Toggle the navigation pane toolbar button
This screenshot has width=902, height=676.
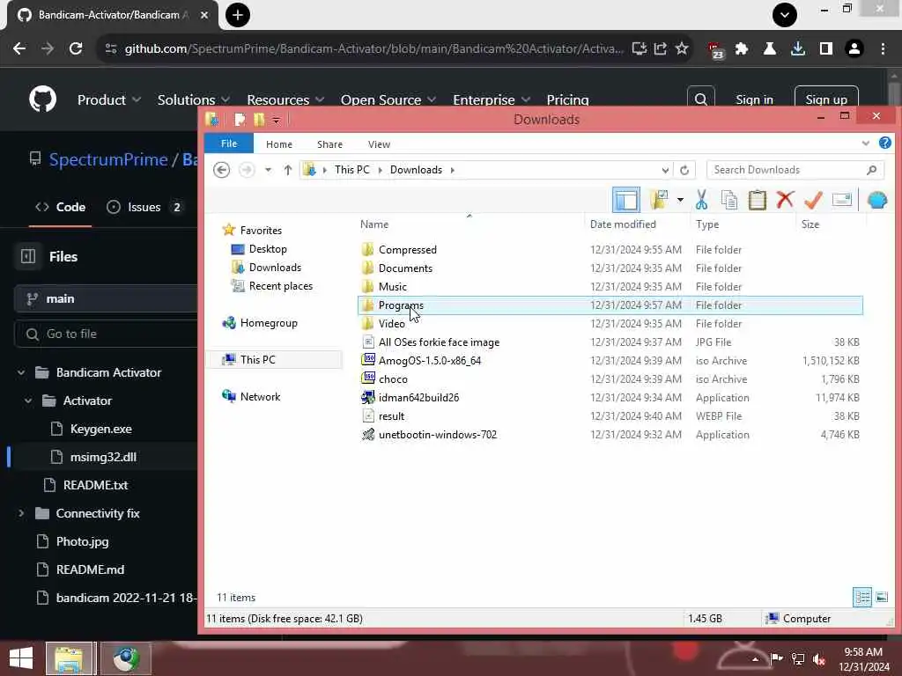point(626,200)
